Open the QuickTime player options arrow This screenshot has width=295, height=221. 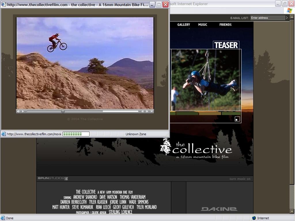pyautogui.click(x=152, y=111)
